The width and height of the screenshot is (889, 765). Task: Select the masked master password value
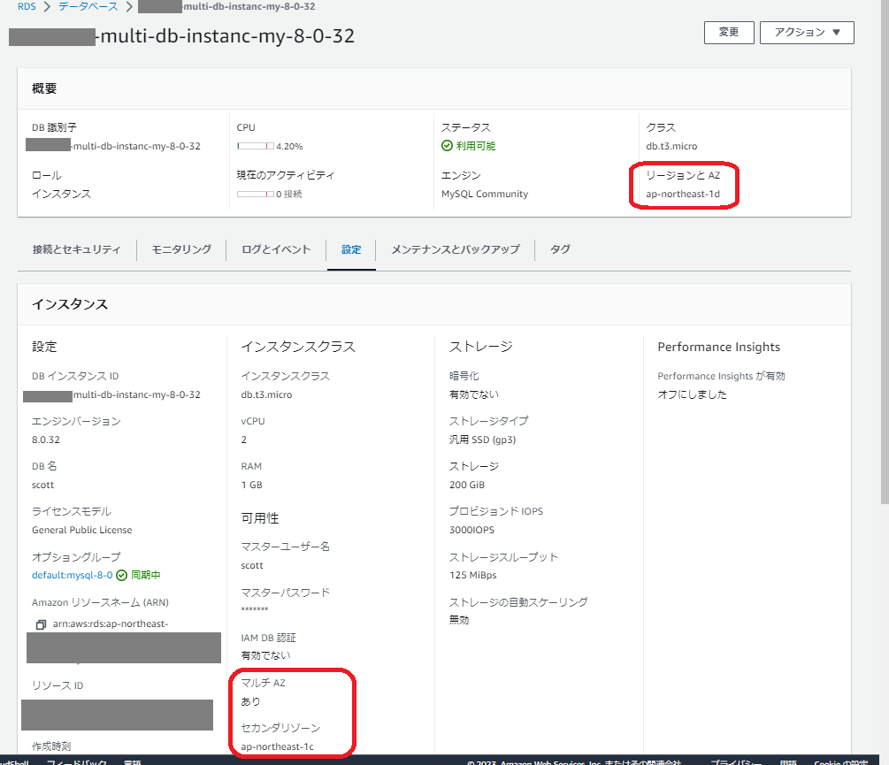[255, 609]
